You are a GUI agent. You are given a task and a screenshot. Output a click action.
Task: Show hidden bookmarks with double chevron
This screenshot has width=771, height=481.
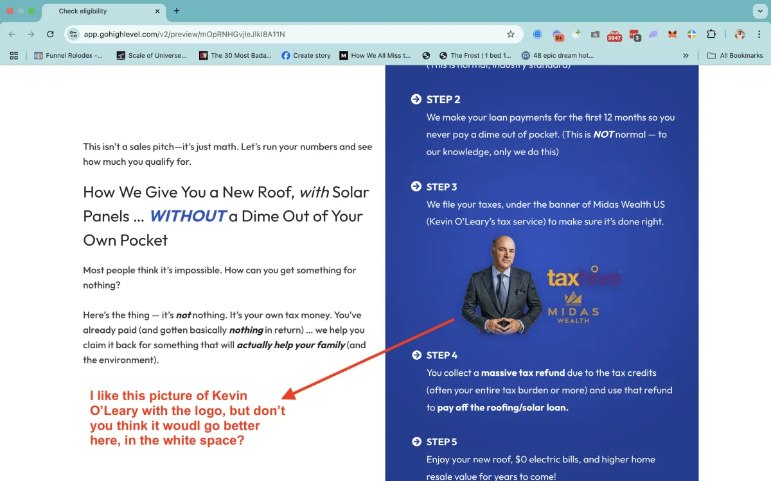pyautogui.click(x=686, y=55)
